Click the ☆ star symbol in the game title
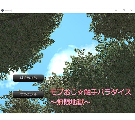 click(80, 93)
